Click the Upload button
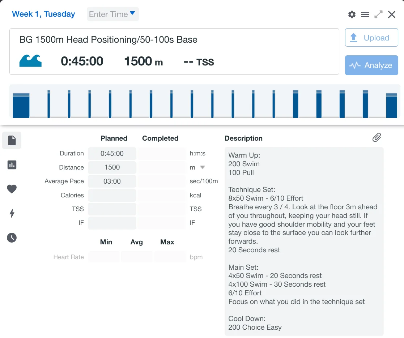Viewport: 404px width, 338px height. tap(371, 38)
